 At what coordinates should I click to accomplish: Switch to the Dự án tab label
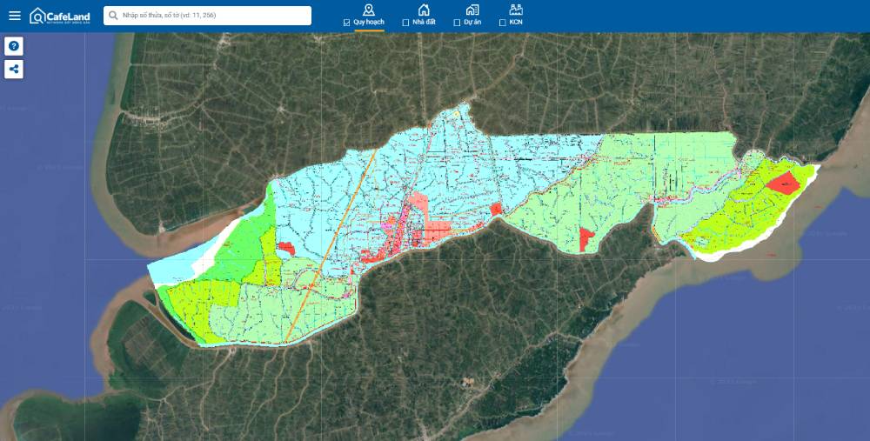(472, 22)
